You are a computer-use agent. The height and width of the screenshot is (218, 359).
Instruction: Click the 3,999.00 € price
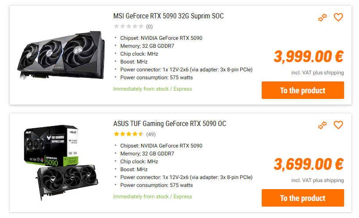(x=308, y=56)
